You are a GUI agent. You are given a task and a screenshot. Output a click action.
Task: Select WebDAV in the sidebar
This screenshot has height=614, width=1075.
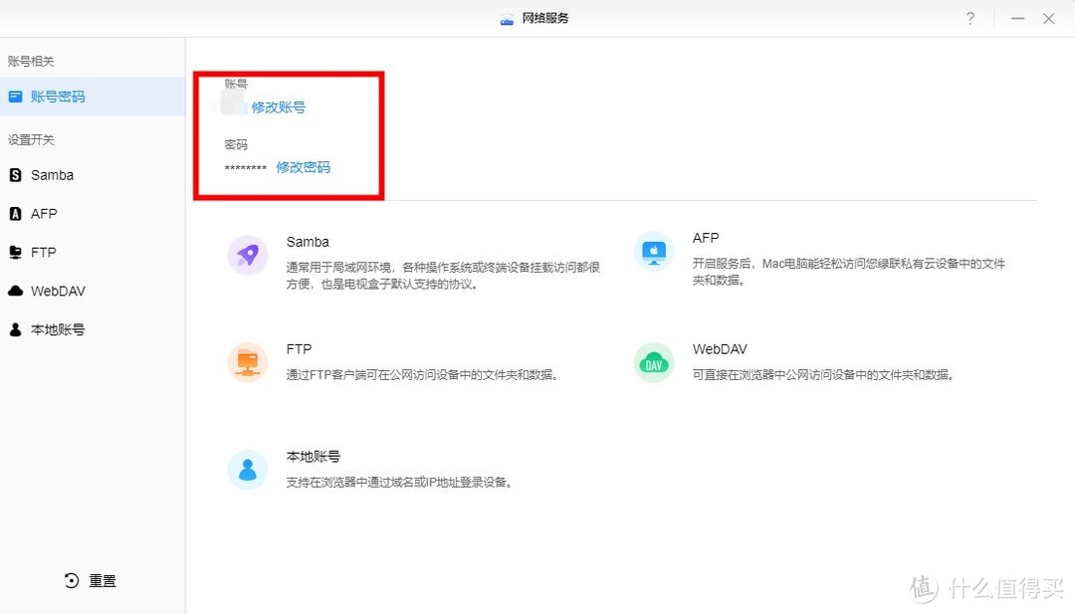(58, 292)
